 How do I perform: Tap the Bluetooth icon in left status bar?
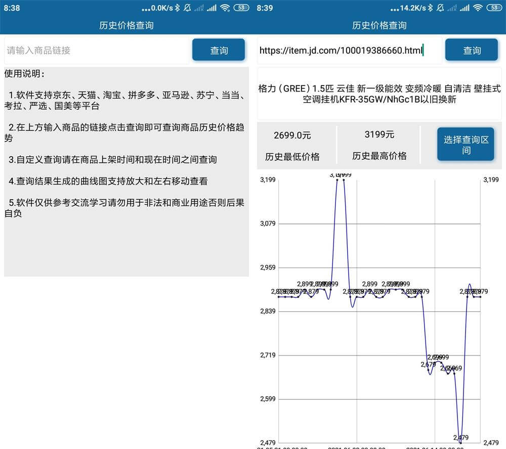click(x=177, y=8)
